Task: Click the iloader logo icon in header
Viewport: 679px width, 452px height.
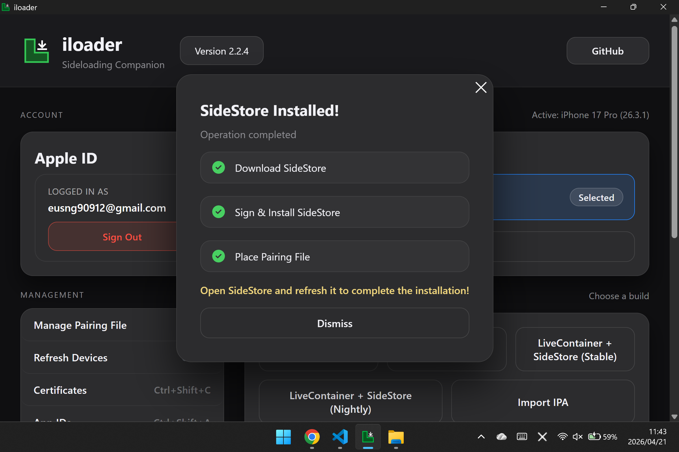Action: point(37,51)
